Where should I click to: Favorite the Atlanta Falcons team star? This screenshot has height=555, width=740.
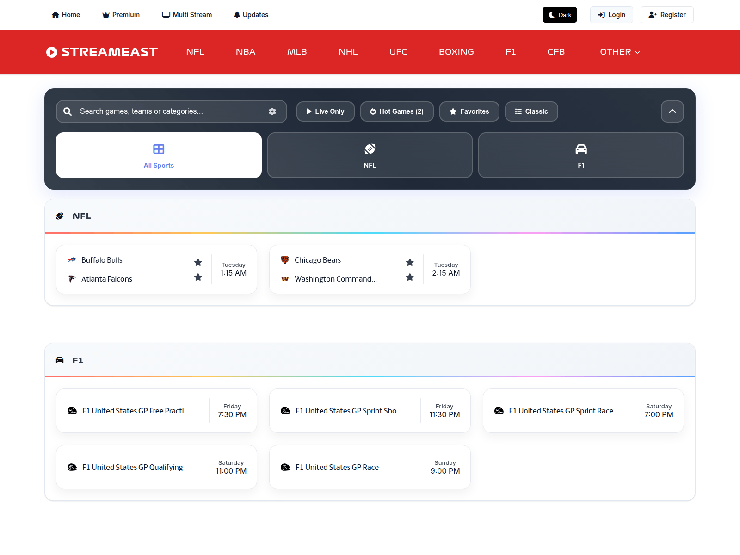(x=198, y=277)
